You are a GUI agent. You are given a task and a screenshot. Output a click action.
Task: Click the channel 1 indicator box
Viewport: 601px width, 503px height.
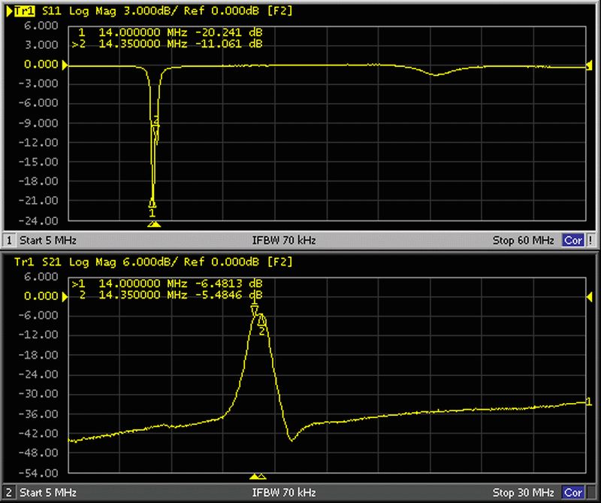tap(9, 241)
